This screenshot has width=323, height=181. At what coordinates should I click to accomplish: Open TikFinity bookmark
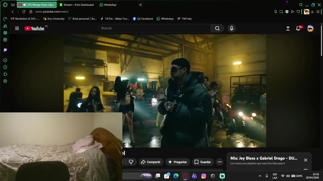(184, 19)
